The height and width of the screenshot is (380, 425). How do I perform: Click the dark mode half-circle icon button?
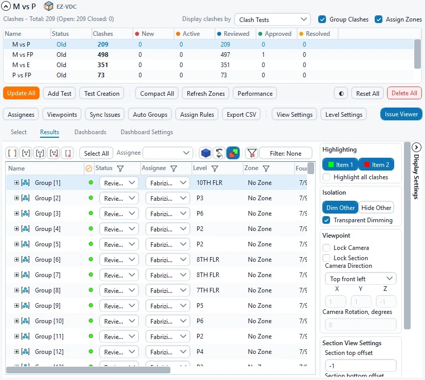[341, 94]
